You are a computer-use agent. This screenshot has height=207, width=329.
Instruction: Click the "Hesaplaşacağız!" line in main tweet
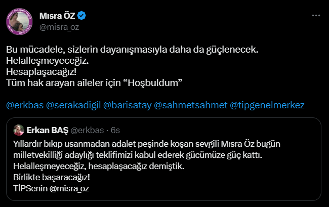pos(38,71)
